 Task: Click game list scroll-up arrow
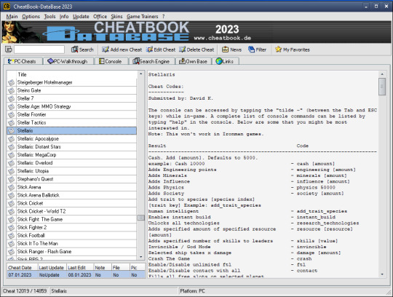coord(141,74)
